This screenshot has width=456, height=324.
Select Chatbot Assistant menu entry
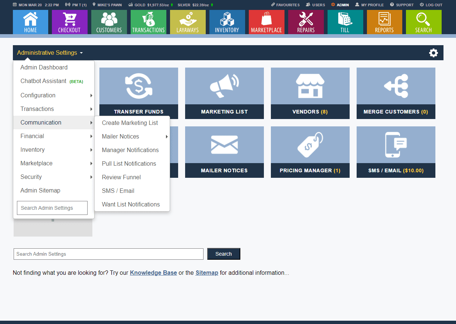pos(43,81)
